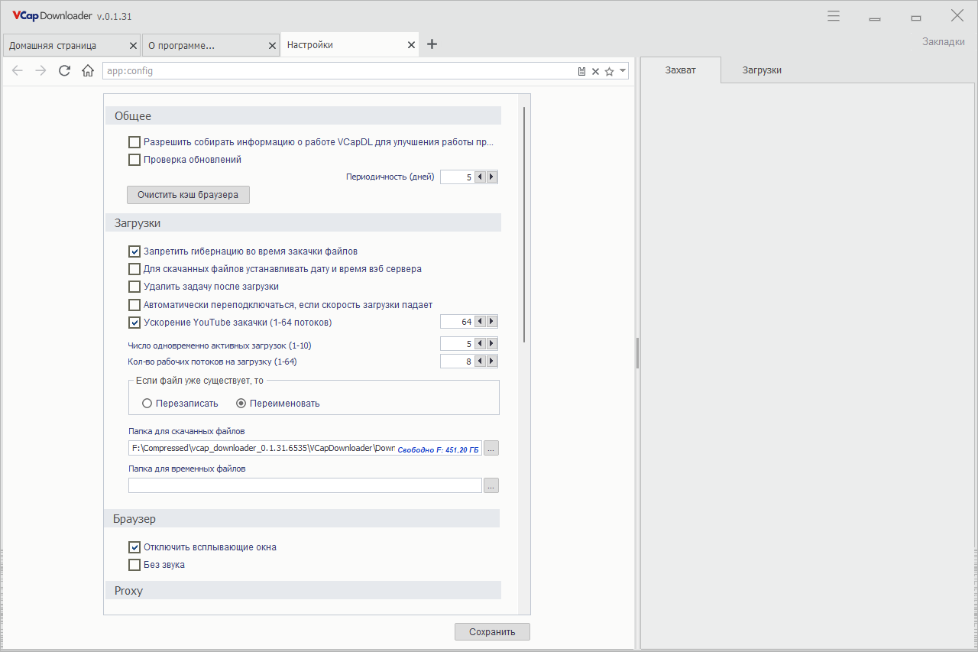Close the О программе... tab

click(x=272, y=46)
